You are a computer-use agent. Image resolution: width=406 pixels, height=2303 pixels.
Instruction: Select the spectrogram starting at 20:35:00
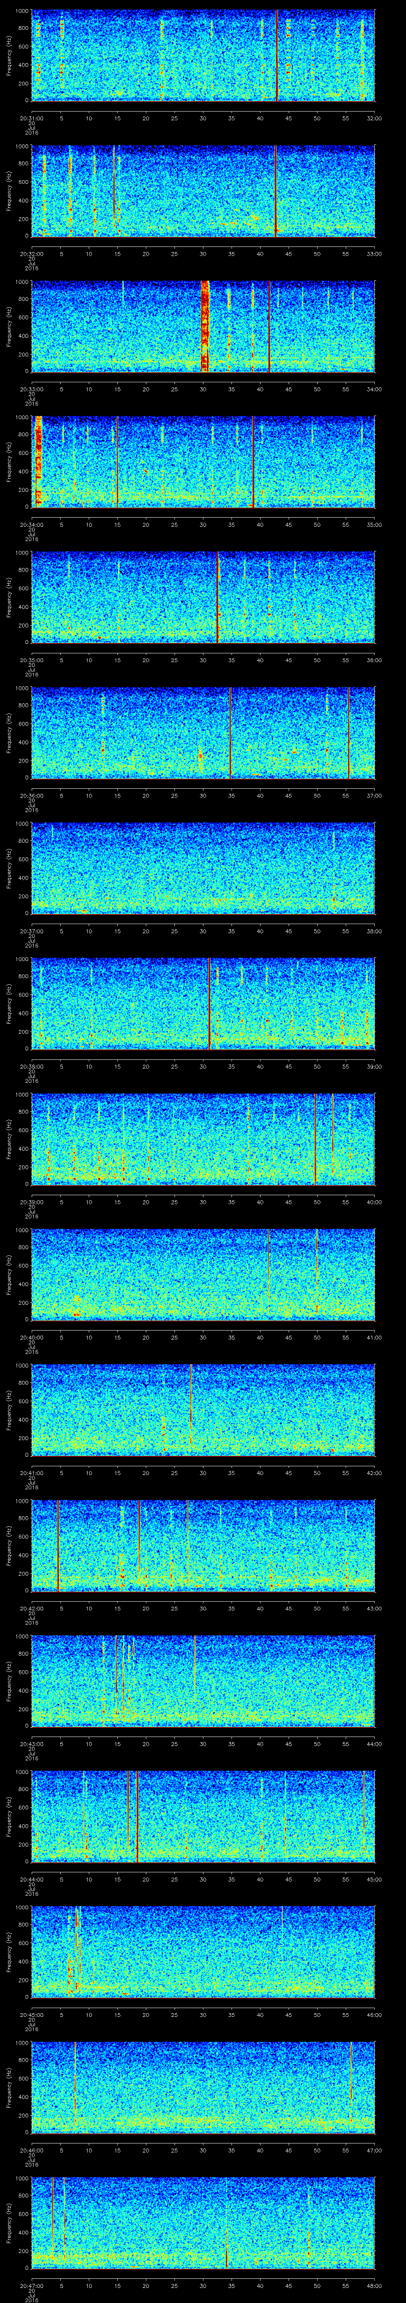[x=203, y=597]
